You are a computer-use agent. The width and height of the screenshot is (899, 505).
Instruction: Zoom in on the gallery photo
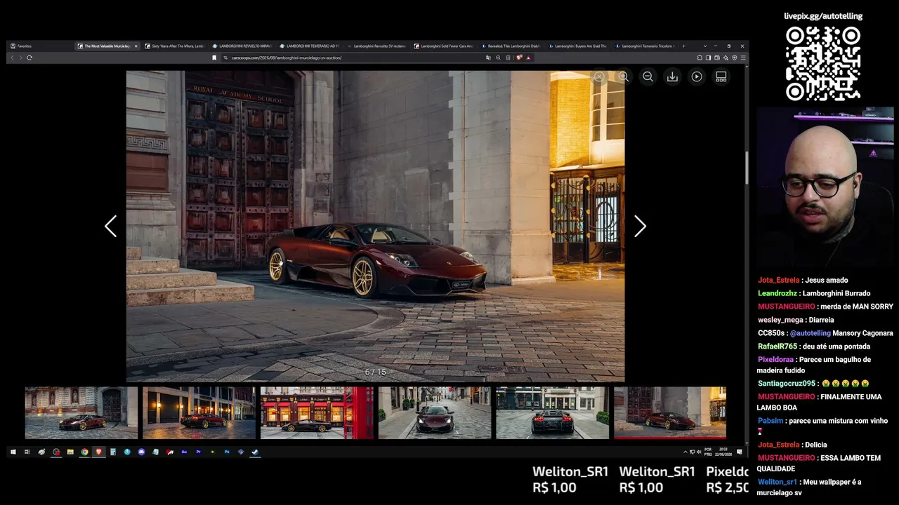624,77
